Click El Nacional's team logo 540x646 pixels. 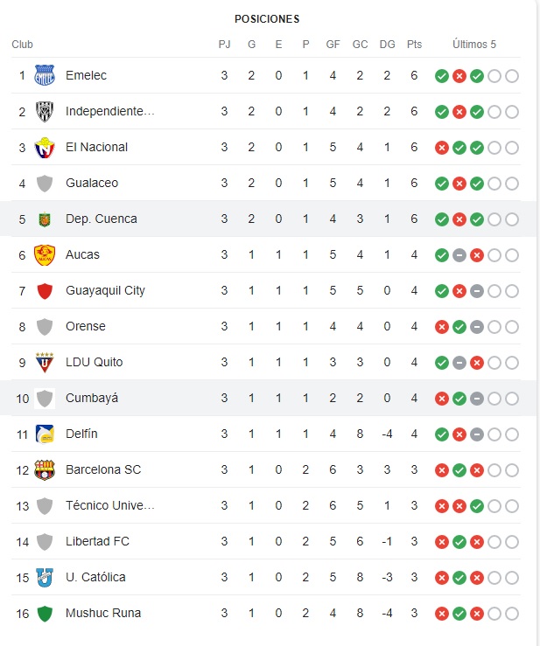(44, 148)
